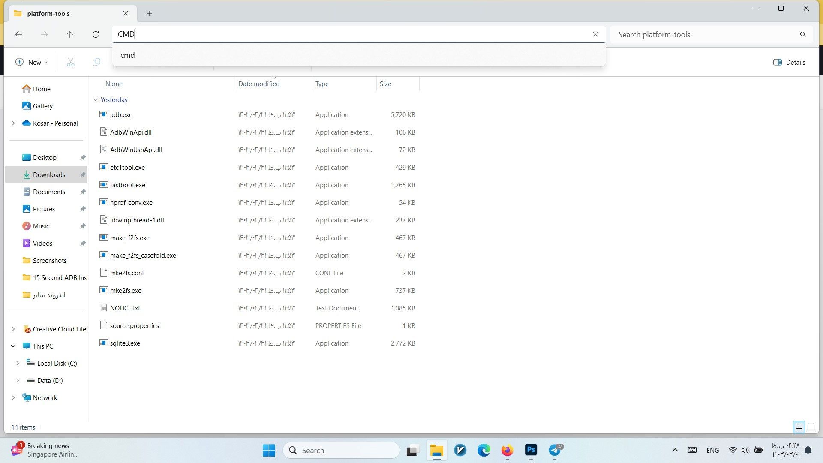Click make_f2fs_casefold.exe icon
The height and width of the screenshot is (463, 823).
point(103,255)
